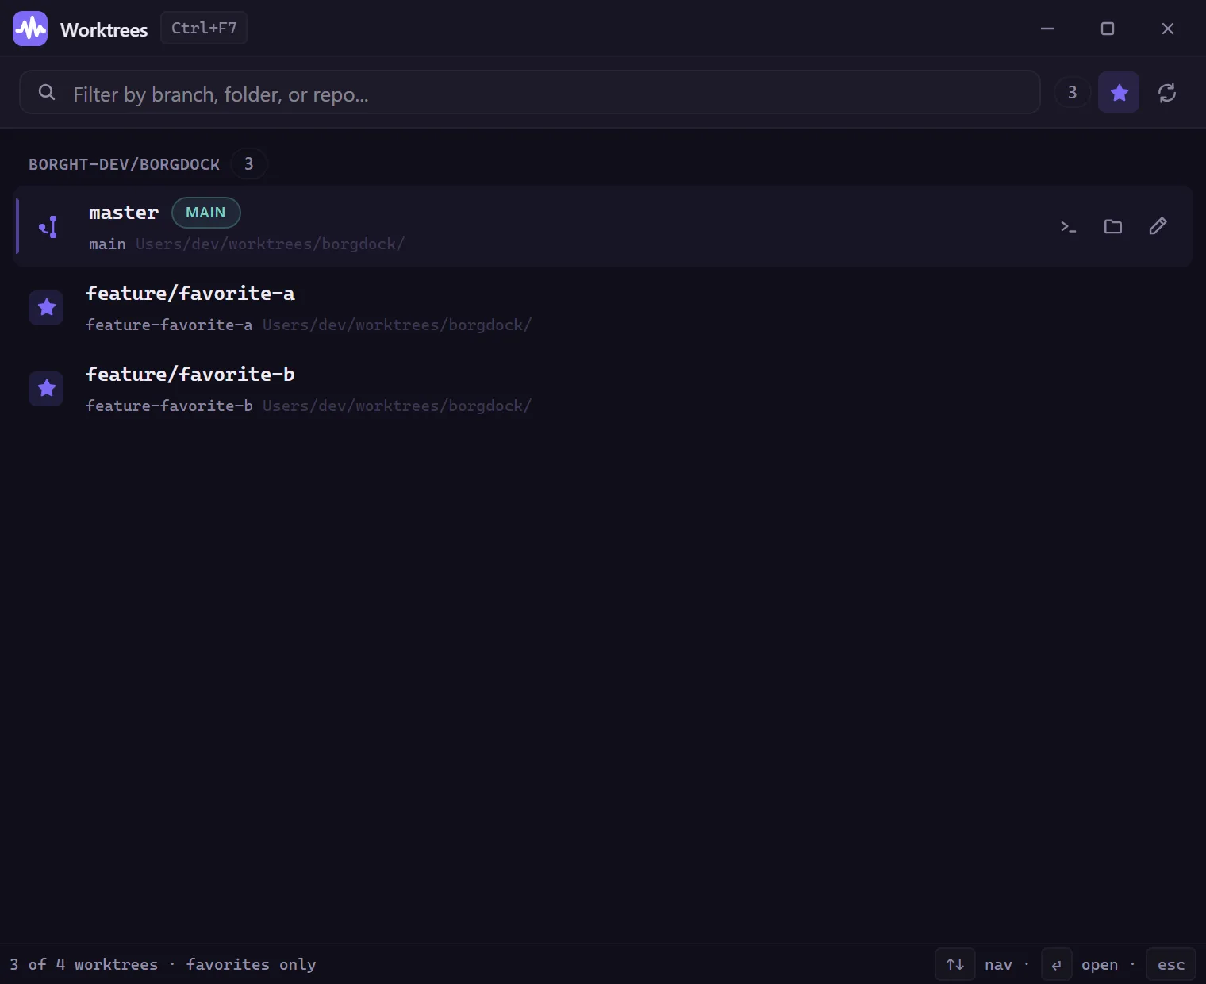1206x984 pixels.
Task: Click the refresh worktrees icon
Action: point(1167,93)
